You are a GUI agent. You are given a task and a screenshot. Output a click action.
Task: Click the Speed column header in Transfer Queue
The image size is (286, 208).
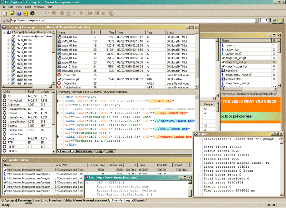tap(181, 165)
